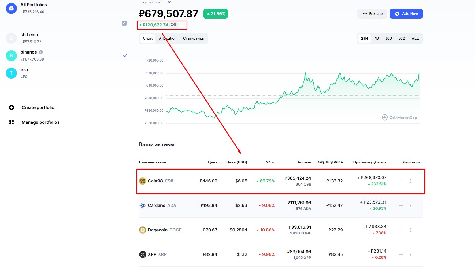Select the 7D time range
This screenshot has width=475, height=270.
(x=376, y=39)
